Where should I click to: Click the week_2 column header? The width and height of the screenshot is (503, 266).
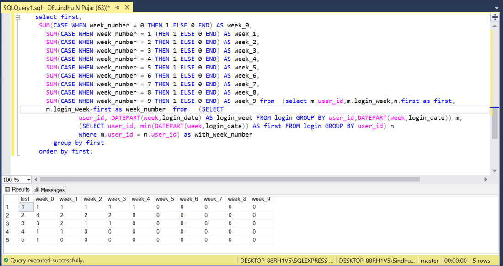93,199
